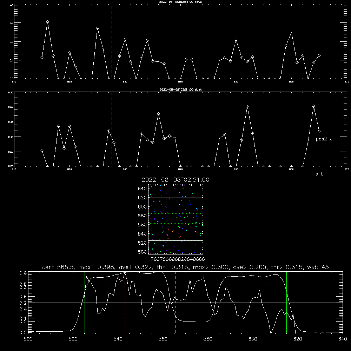This screenshot has height=351, width=351.
Task: Click the solid horizontal line at 0.2 in bottom plot
Action: coord(185,303)
